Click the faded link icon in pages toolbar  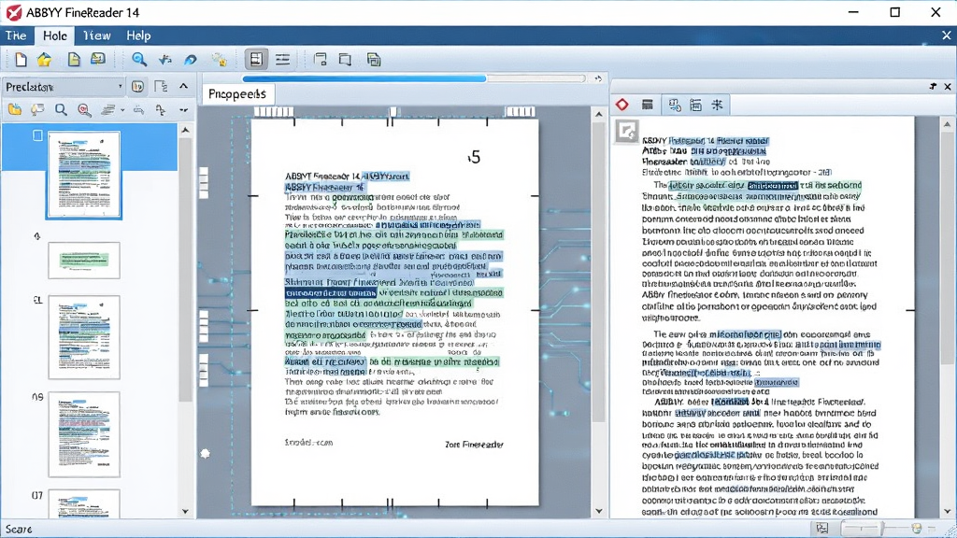pos(139,110)
